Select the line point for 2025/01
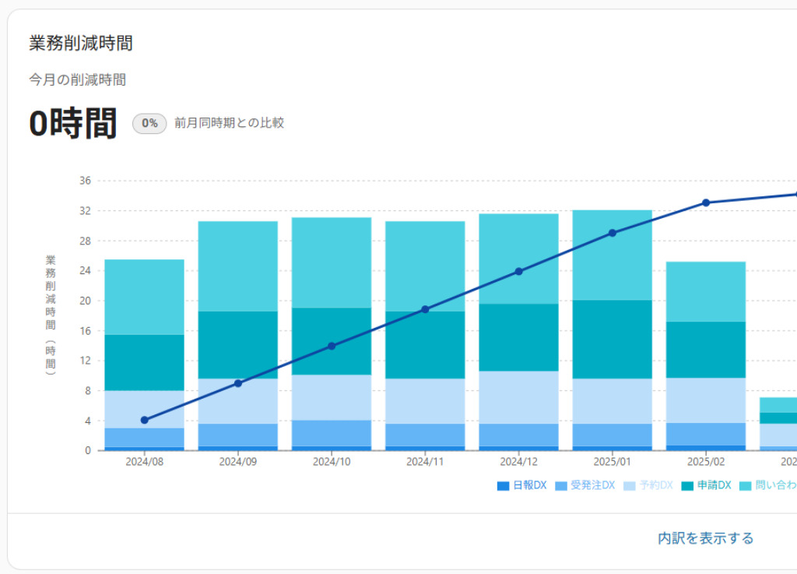Viewport: 797px width, 574px height. [x=613, y=233]
